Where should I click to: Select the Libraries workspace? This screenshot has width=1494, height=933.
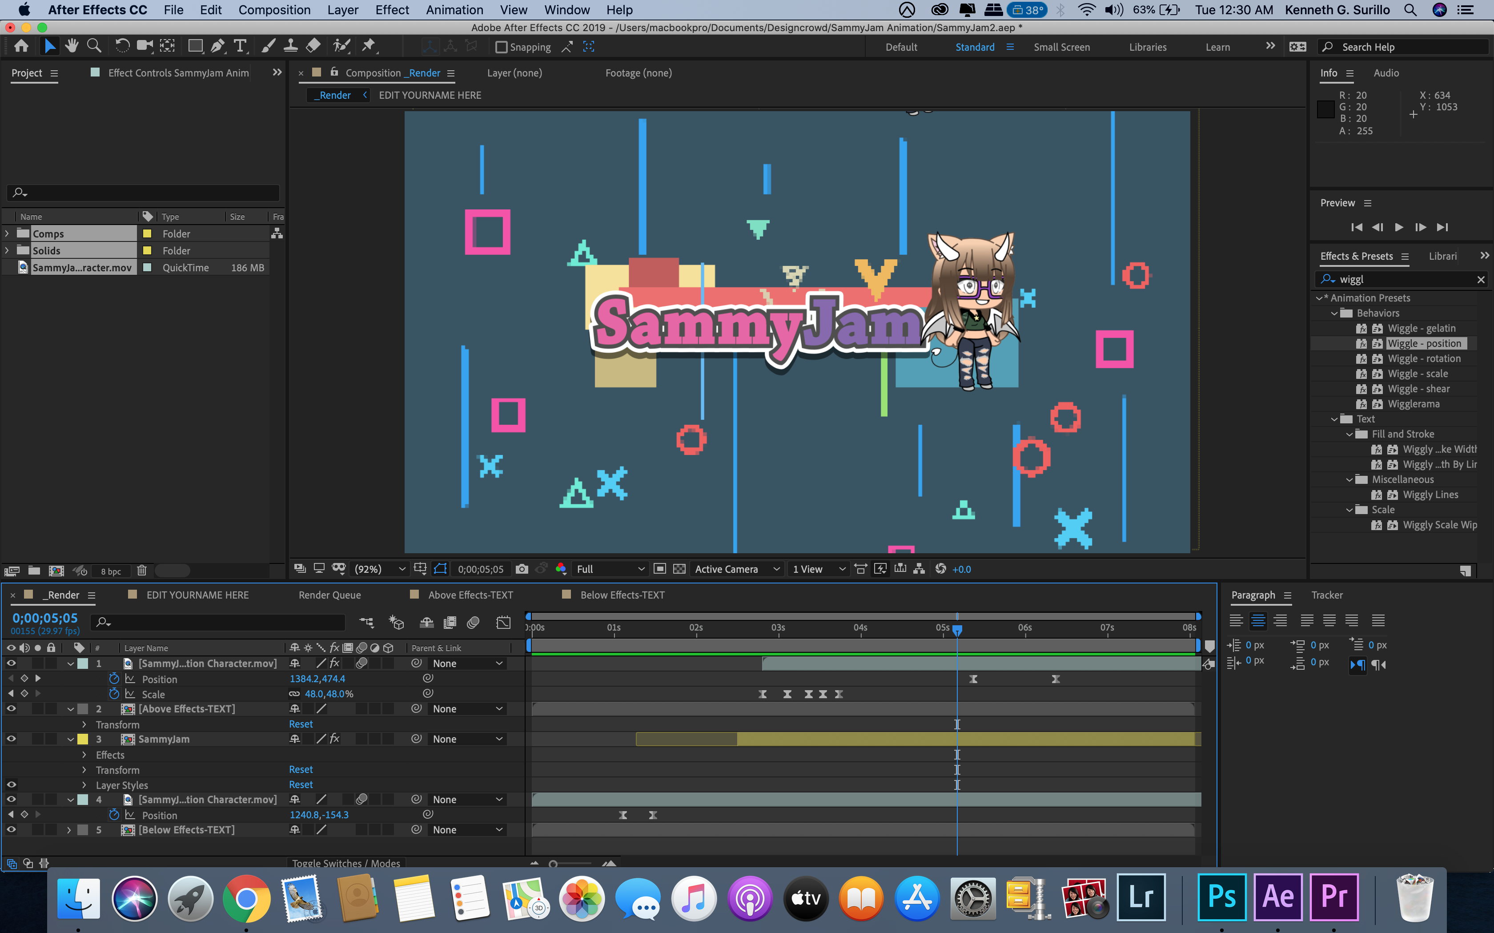(x=1147, y=47)
